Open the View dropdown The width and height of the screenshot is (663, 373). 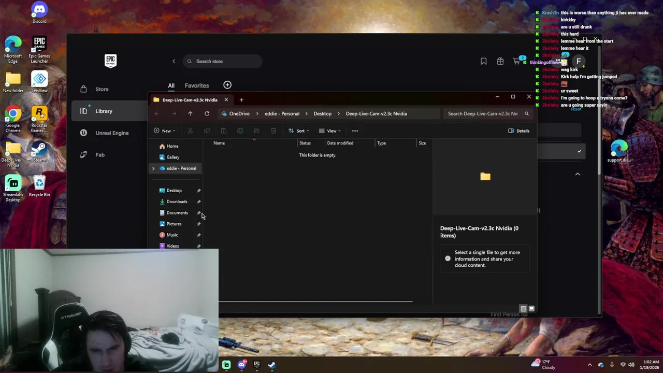330,131
